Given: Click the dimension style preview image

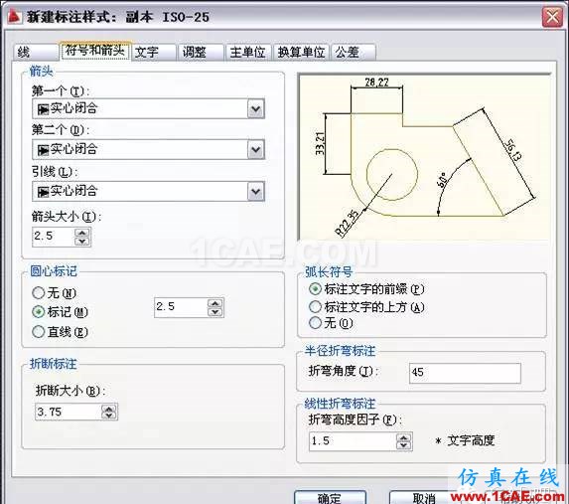Looking at the screenshot, I should point(423,157).
